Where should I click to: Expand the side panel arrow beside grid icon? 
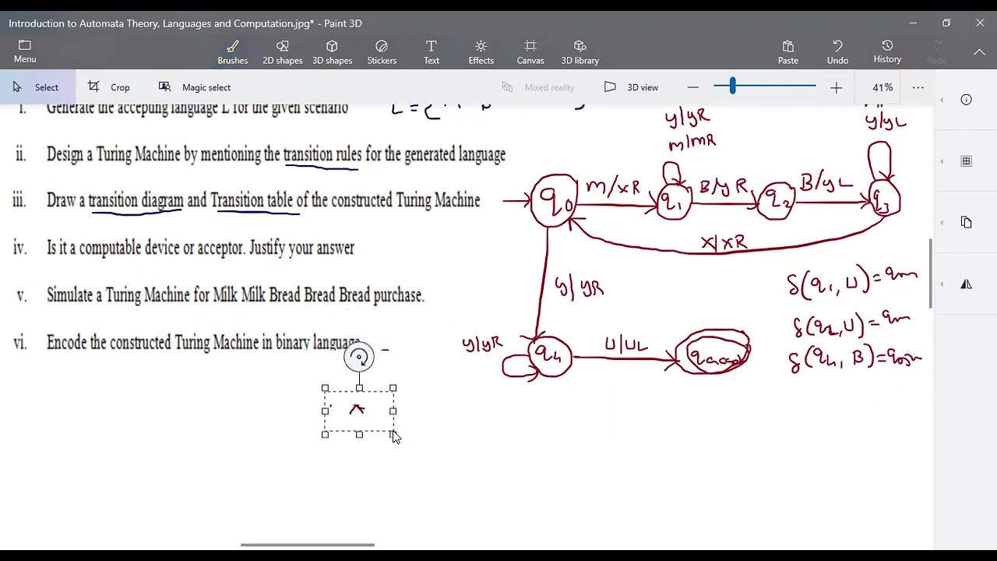click(x=942, y=161)
